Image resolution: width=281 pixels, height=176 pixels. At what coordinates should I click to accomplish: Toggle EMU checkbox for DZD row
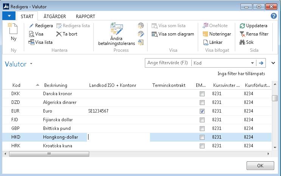pyautogui.click(x=202, y=102)
